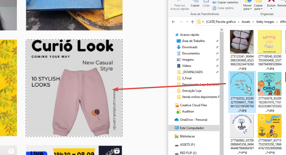Viewport: 286px width, 155px height.
Task: Click navigation pane scrollbar up arrow
Action: coord(221,30)
